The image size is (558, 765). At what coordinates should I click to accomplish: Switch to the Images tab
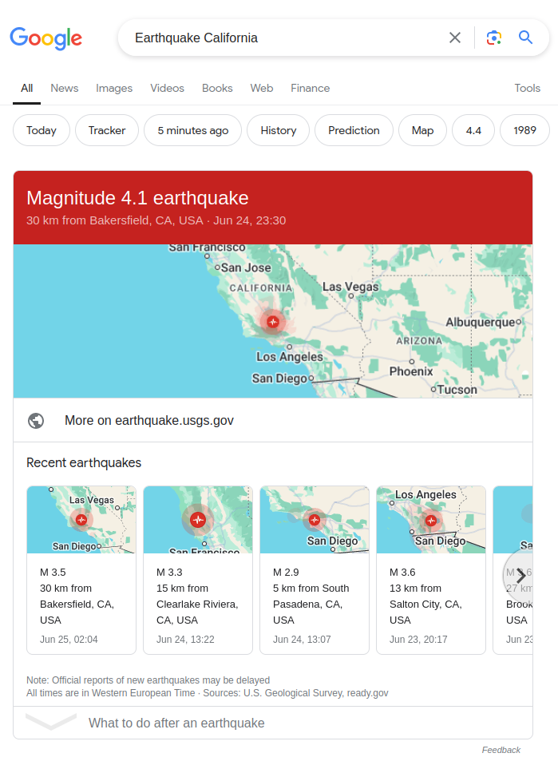click(114, 88)
